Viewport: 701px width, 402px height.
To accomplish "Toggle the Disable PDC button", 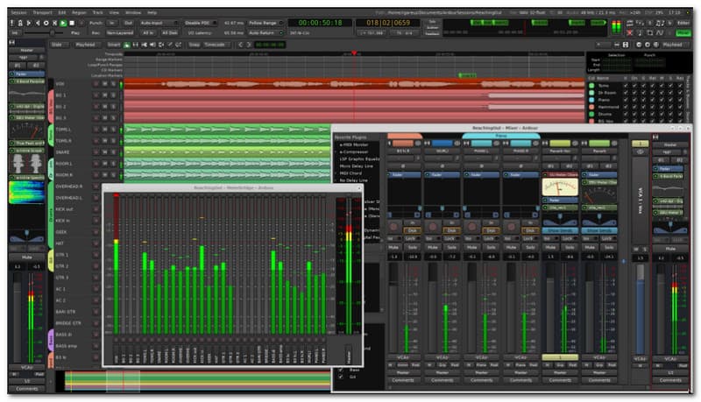I will 200,23.
